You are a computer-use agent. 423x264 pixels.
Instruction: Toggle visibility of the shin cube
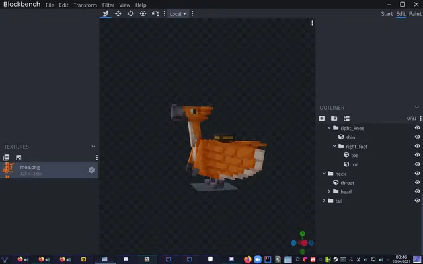(x=417, y=137)
